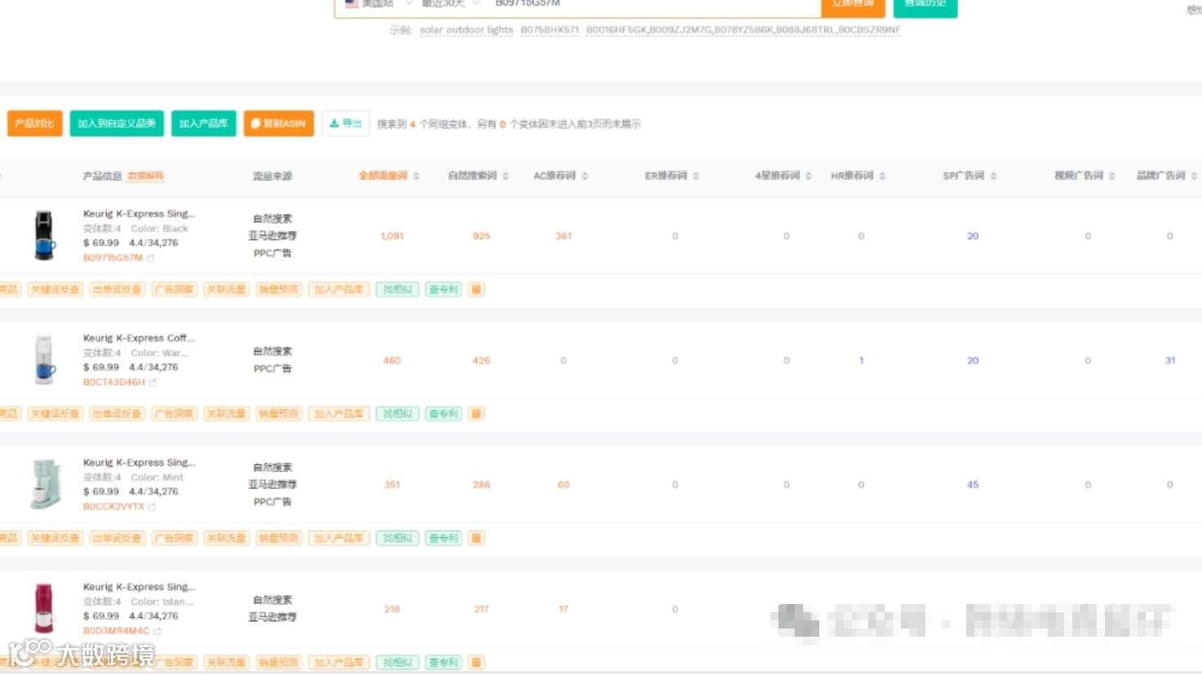Click 广告洞察 tag in the Mint row
Image resolution: width=1202 pixels, height=675 pixels.
[174, 538]
